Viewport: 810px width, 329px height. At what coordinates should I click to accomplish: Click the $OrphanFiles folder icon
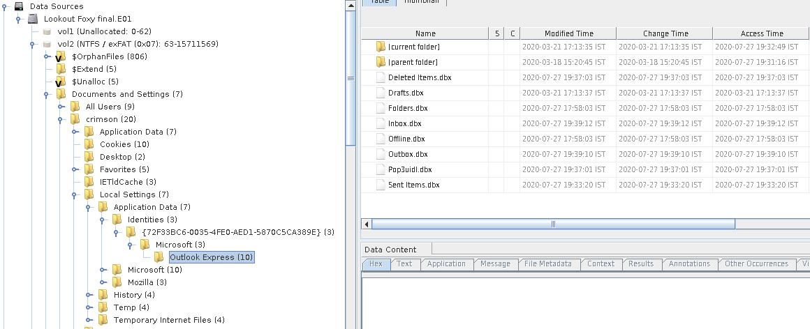pyautogui.click(x=61, y=56)
